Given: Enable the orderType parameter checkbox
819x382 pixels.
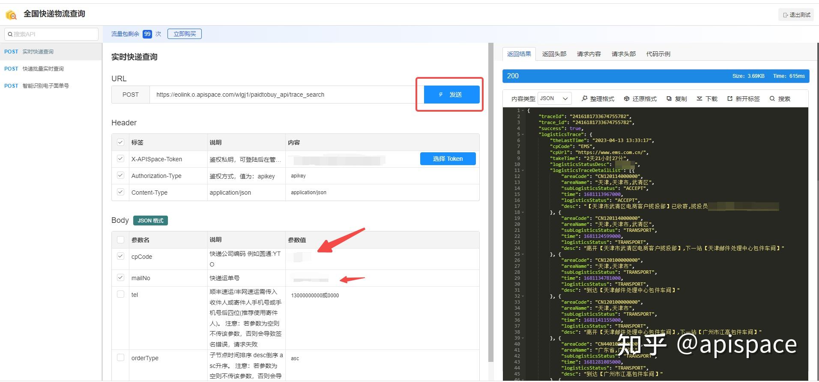Looking at the screenshot, I should click(x=120, y=358).
